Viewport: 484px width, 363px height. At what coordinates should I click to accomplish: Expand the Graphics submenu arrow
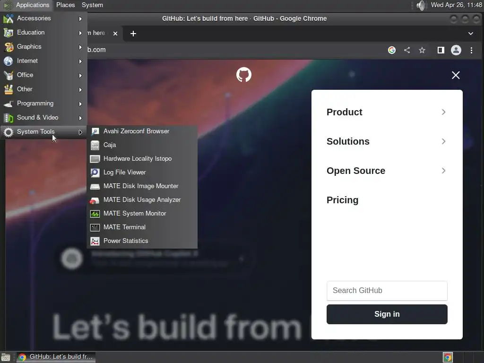(x=80, y=47)
